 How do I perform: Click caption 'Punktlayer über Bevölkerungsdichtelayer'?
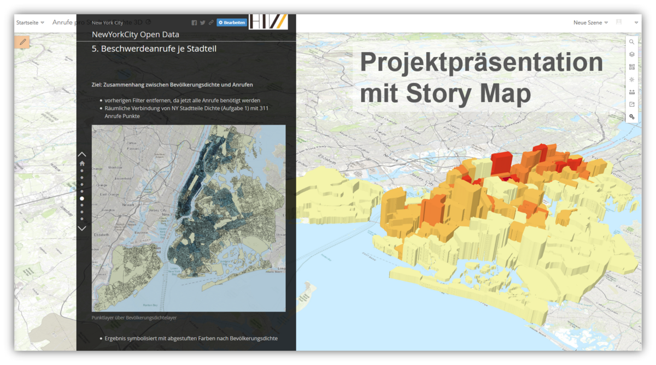[x=134, y=317]
